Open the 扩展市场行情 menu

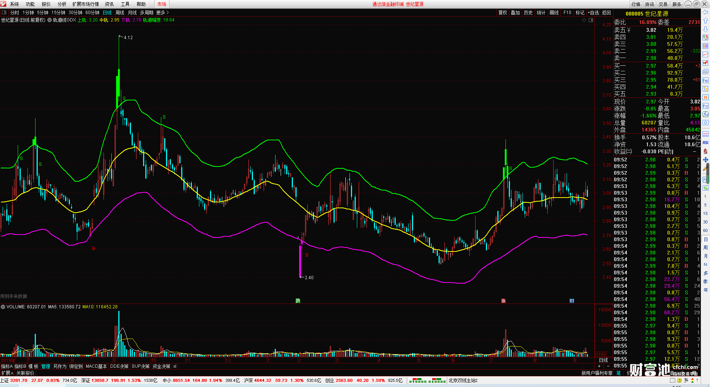click(85, 4)
